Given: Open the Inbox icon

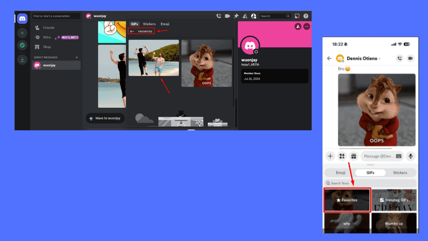Looking at the screenshot, I should pyautogui.click(x=297, y=16).
